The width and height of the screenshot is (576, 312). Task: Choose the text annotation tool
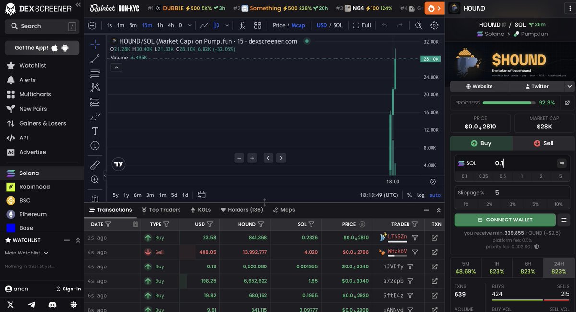(x=95, y=131)
